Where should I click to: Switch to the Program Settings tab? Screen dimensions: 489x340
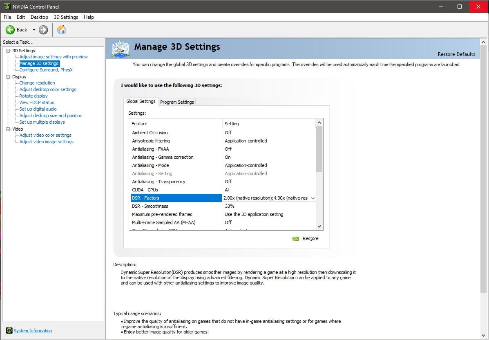click(x=177, y=102)
